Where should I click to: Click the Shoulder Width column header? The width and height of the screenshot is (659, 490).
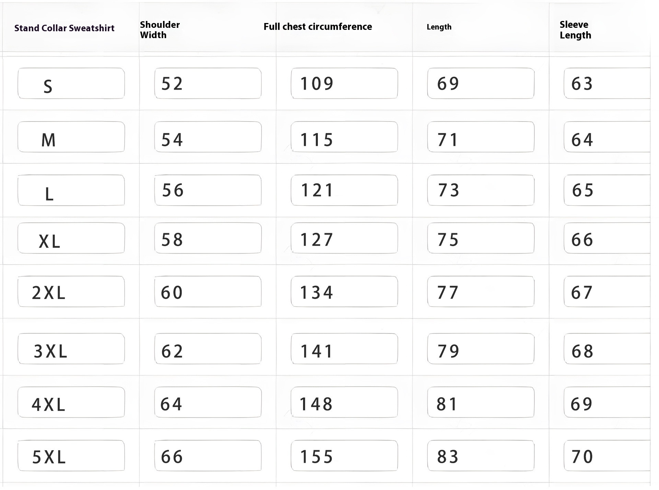click(x=160, y=30)
